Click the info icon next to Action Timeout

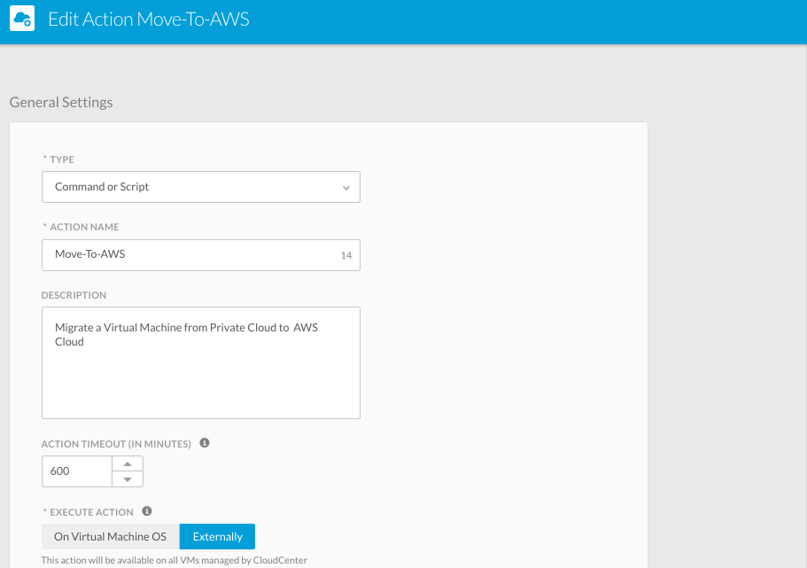point(205,443)
